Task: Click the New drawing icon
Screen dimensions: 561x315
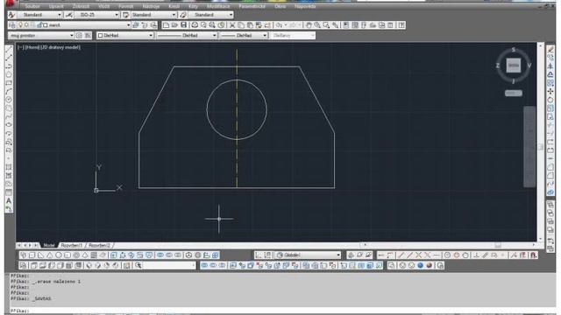Action: click(166, 25)
